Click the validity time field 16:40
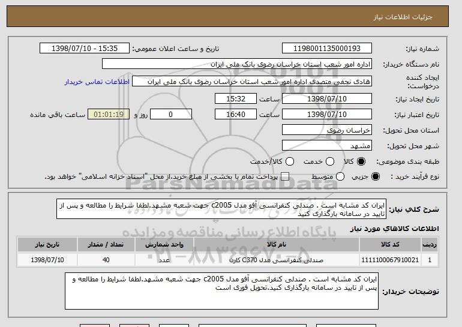 point(236,115)
